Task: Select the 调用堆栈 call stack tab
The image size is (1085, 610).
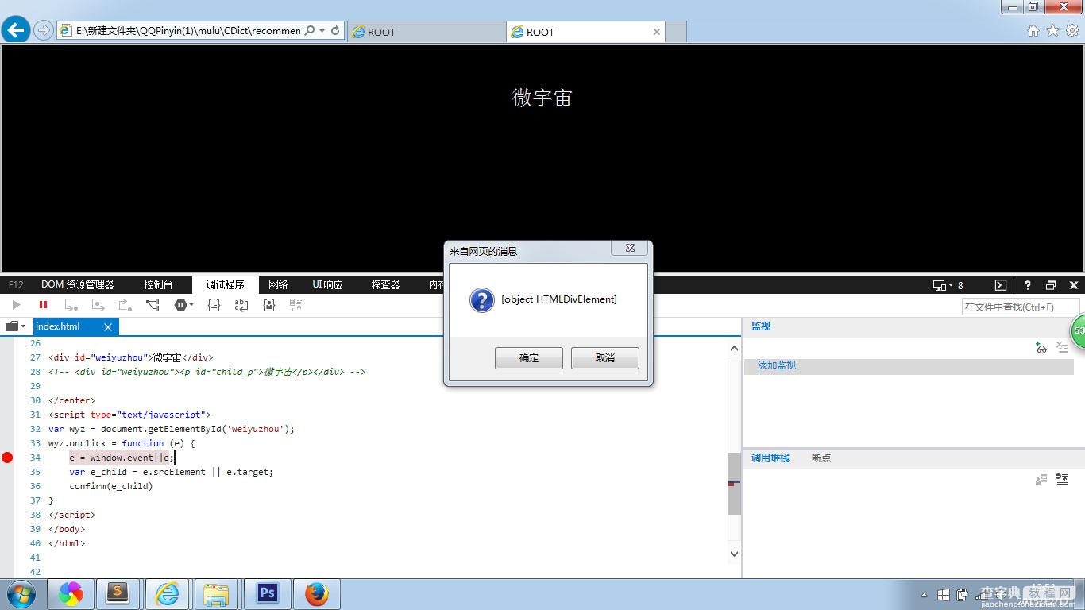Action: tap(770, 458)
